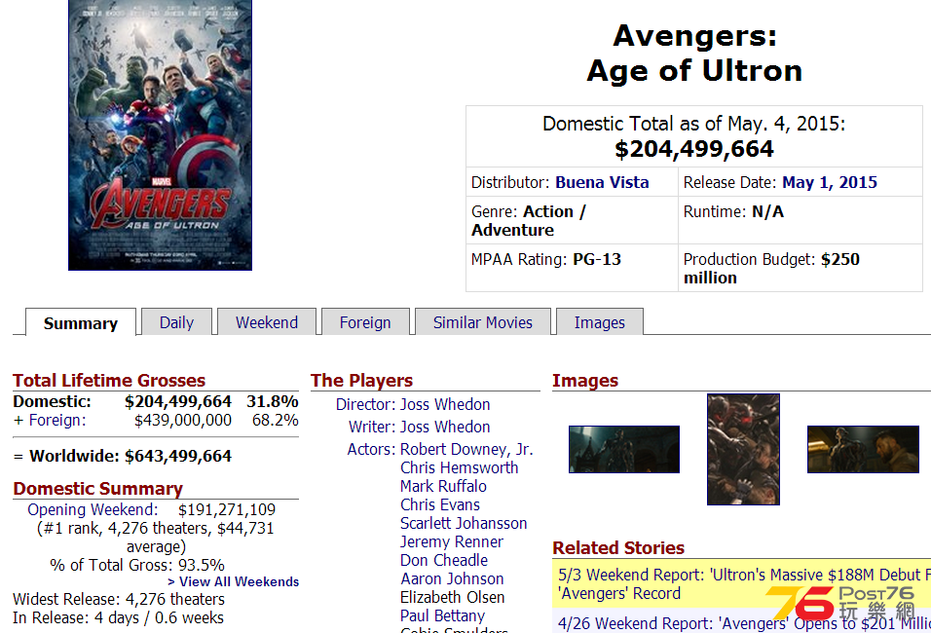Screen dimensions: 931x633
Task: Open the tall Ultron still thumbnail
Action: pos(743,450)
